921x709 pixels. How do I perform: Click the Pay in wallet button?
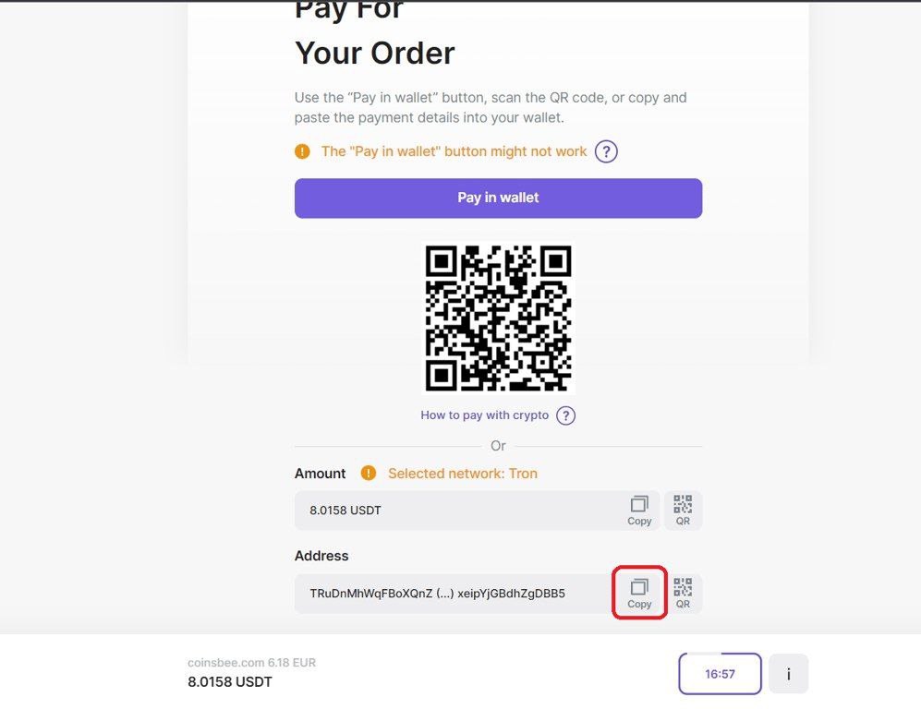point(498,198)
